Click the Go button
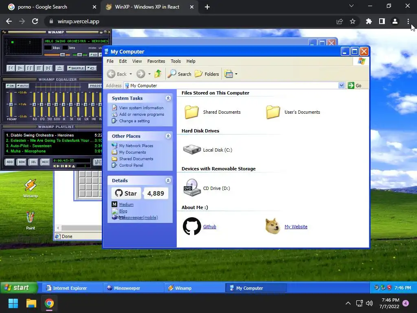The width and height of the screenshot is (417, 313). point(355,86)
